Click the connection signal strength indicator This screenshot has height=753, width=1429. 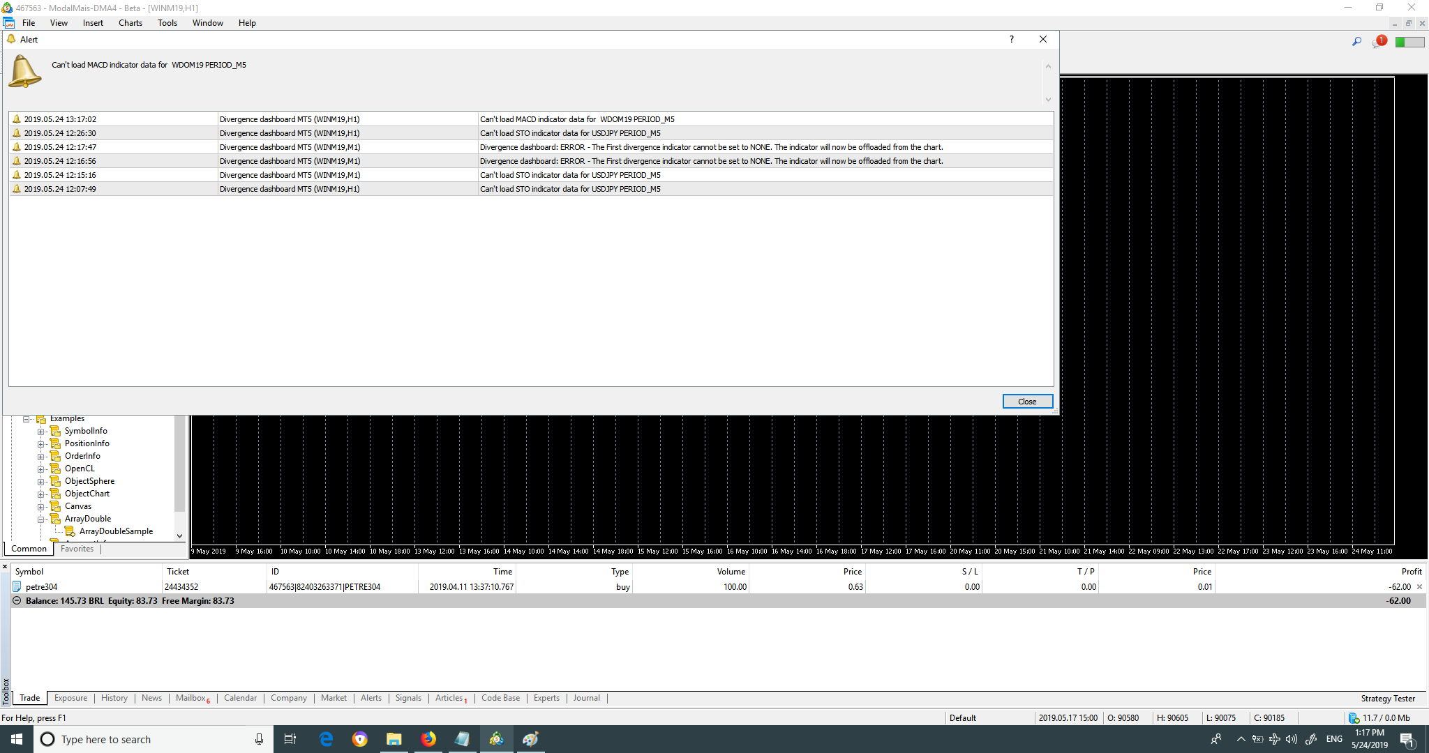click(1409, 42)
